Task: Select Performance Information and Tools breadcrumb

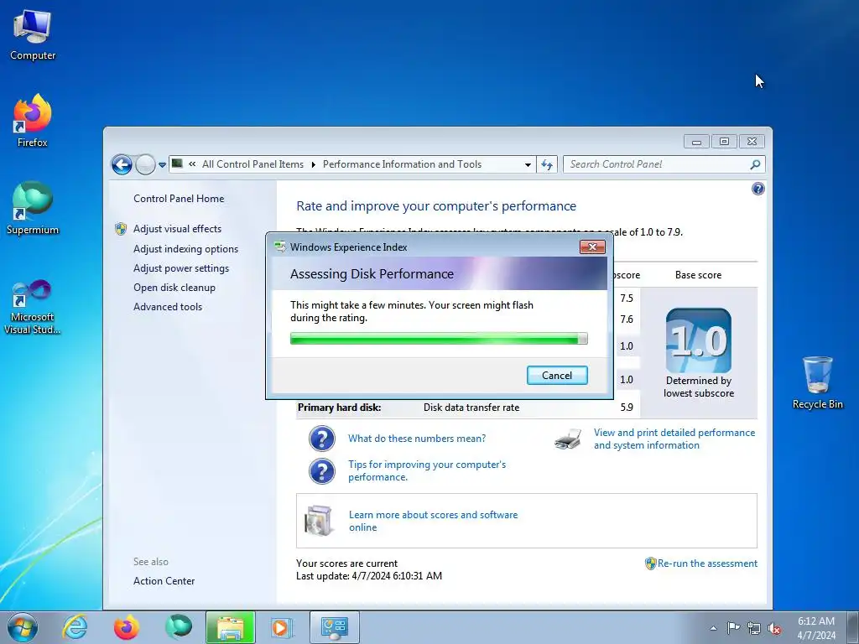Action: click(x=402, y=164)
